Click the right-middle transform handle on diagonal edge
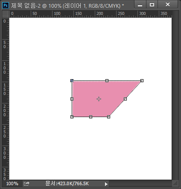The height and width of the screenshot is (189, 181). click(x=125, y=99)
